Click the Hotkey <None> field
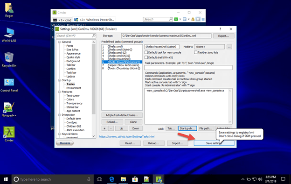 209,47
